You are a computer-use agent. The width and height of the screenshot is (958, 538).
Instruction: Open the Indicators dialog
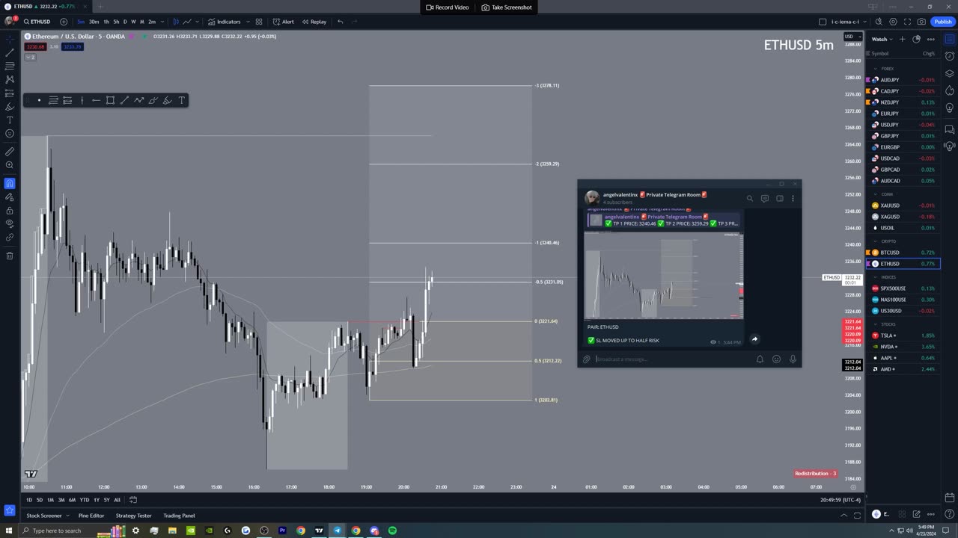(225, 22)
